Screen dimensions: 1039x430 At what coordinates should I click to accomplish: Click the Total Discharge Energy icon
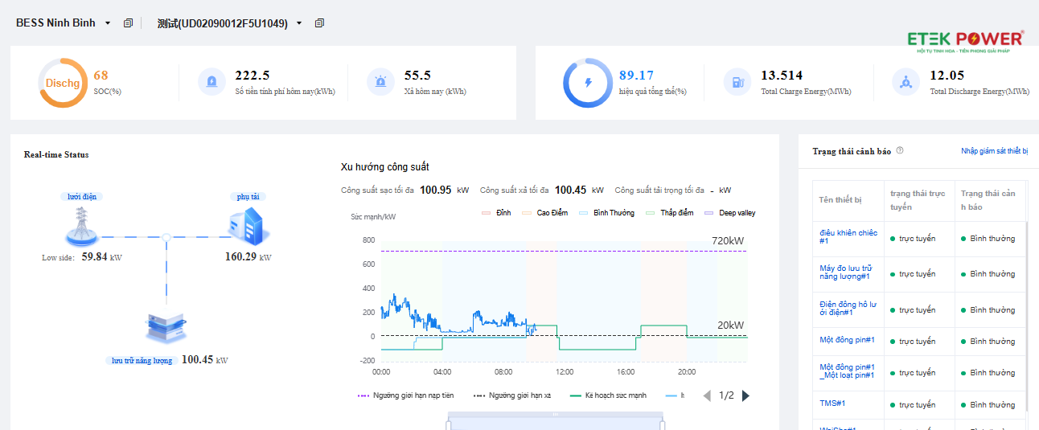pos(906,82)
